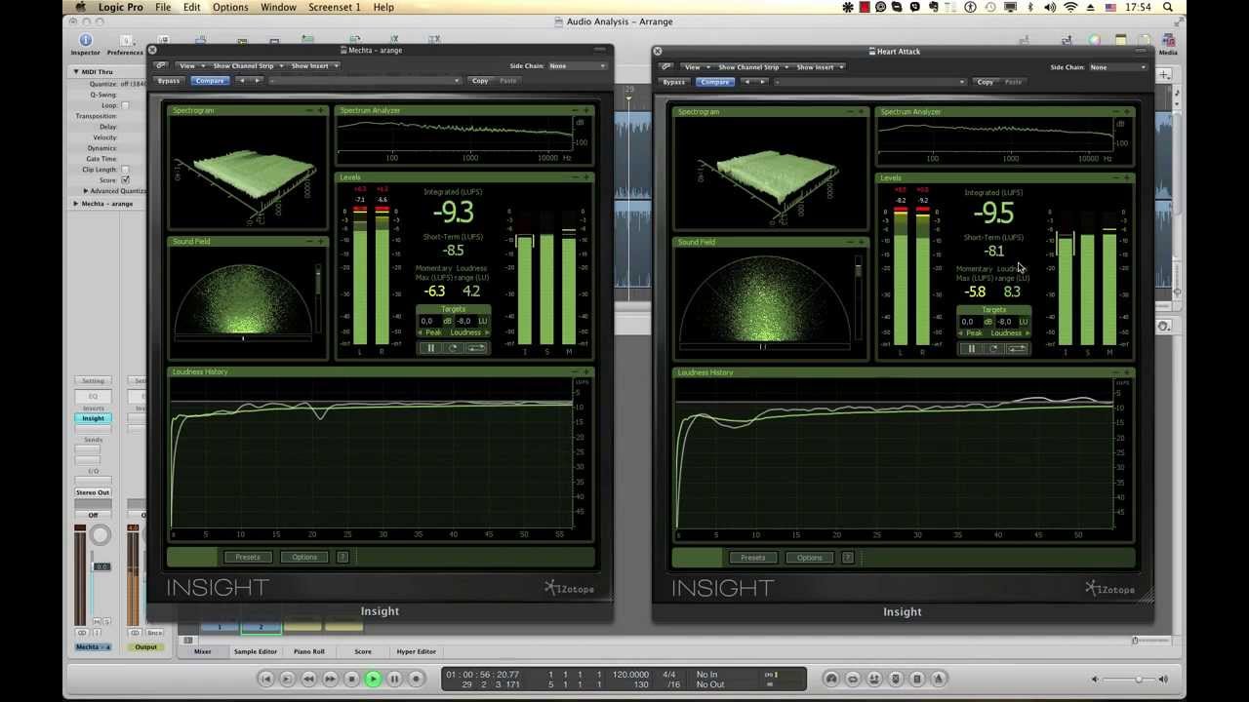Toggle the link icon in Mechta plugin header
Image resolution: width=1249 pixels, height=702 pixels.
pyautogui.click(x=161, y=66)
